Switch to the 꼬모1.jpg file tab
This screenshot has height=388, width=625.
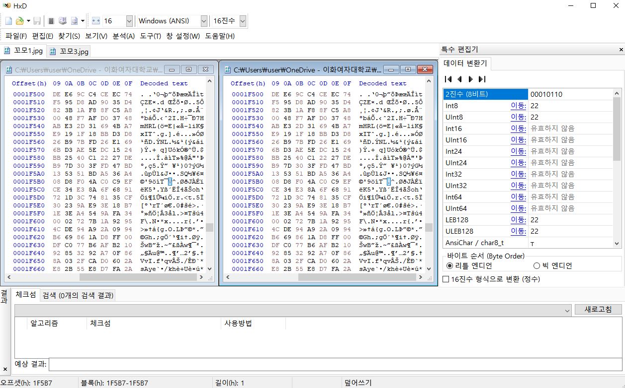[x=23, y=51]
